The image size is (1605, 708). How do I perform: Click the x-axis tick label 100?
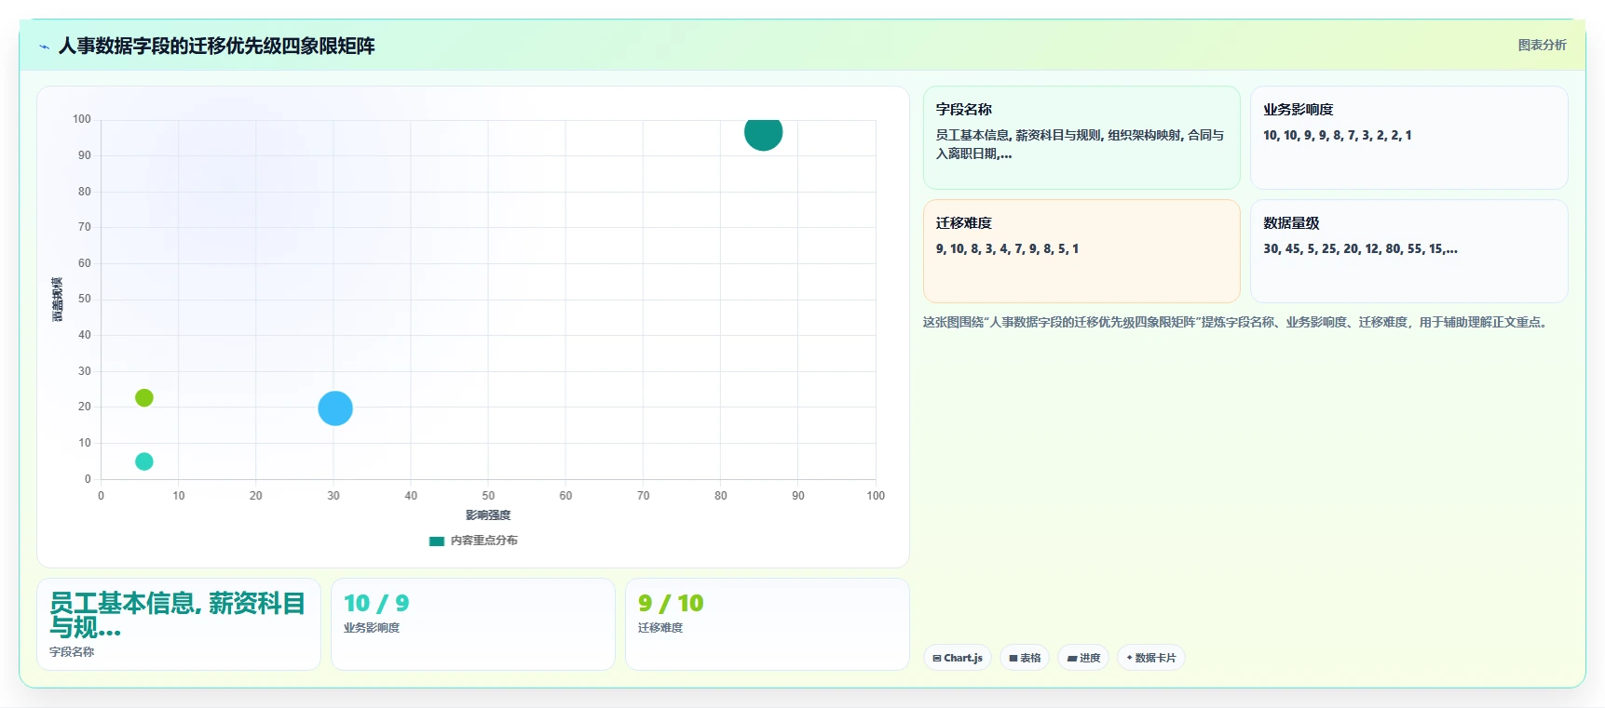(876, 496)
